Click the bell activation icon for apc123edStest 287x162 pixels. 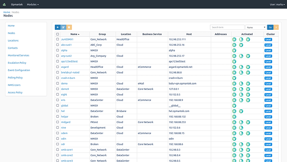pos(234,61)
